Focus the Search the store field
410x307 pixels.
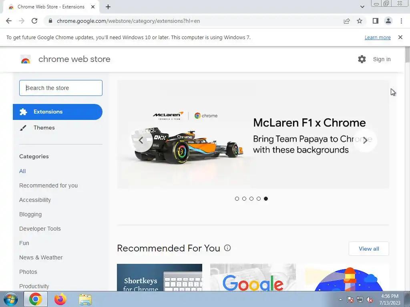pos(61,88)
